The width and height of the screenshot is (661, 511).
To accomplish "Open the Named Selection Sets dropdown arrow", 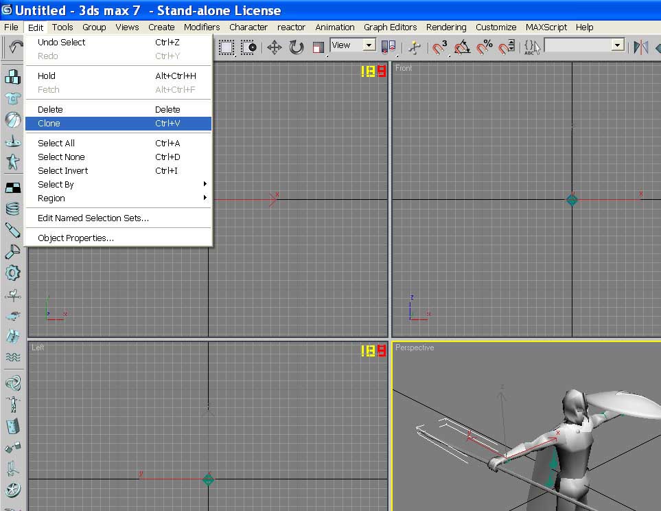I will click(618, 45).
